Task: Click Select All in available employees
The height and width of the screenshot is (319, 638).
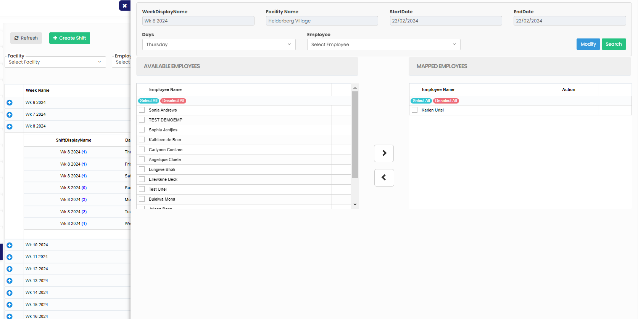Action: coord(148,101)
